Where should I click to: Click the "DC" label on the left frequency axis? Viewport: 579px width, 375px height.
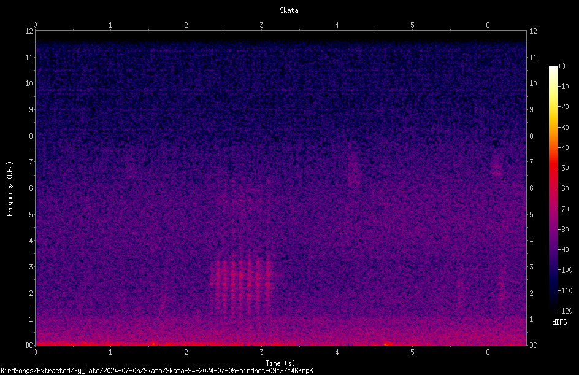(29, 345)
